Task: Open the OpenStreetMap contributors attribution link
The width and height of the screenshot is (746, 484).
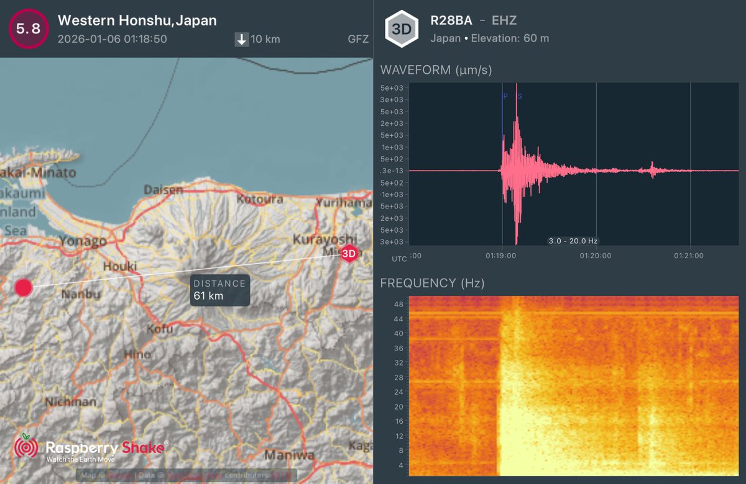Action: [193, 475]
